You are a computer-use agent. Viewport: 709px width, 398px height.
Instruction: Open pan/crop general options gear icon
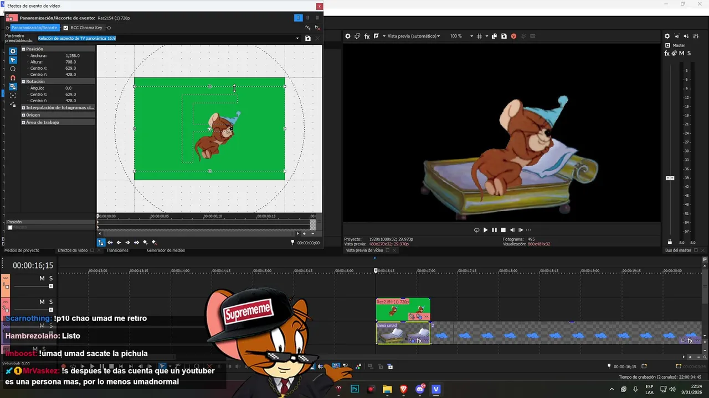[13, 51]
